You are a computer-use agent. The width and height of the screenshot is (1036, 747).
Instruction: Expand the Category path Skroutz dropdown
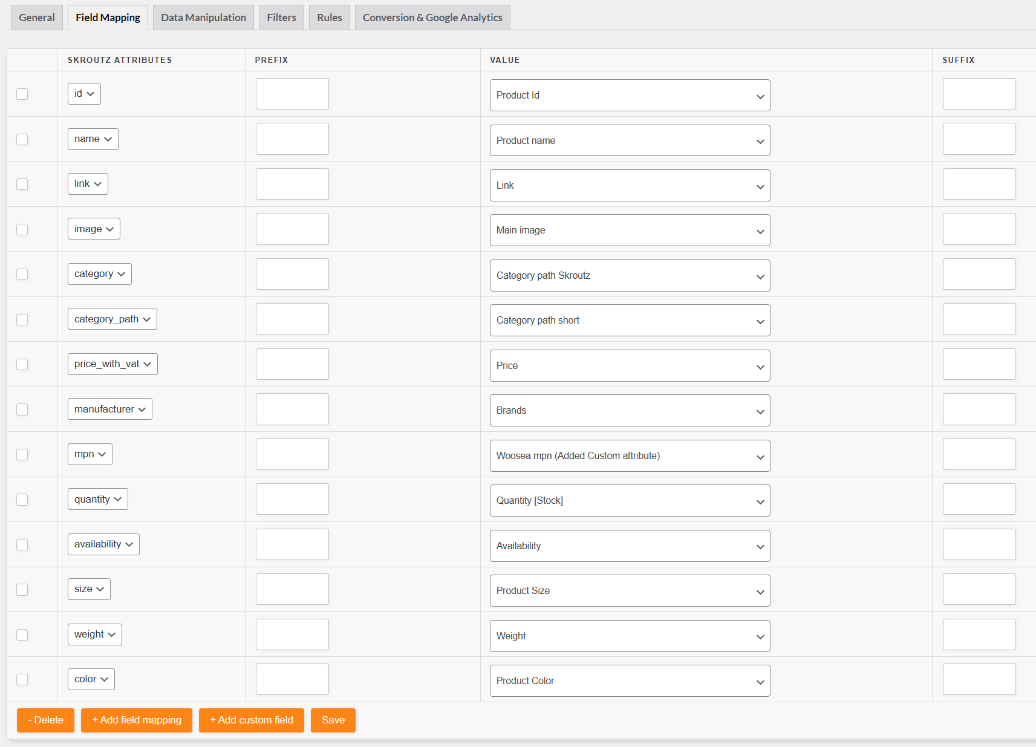(x=629, y=276)
